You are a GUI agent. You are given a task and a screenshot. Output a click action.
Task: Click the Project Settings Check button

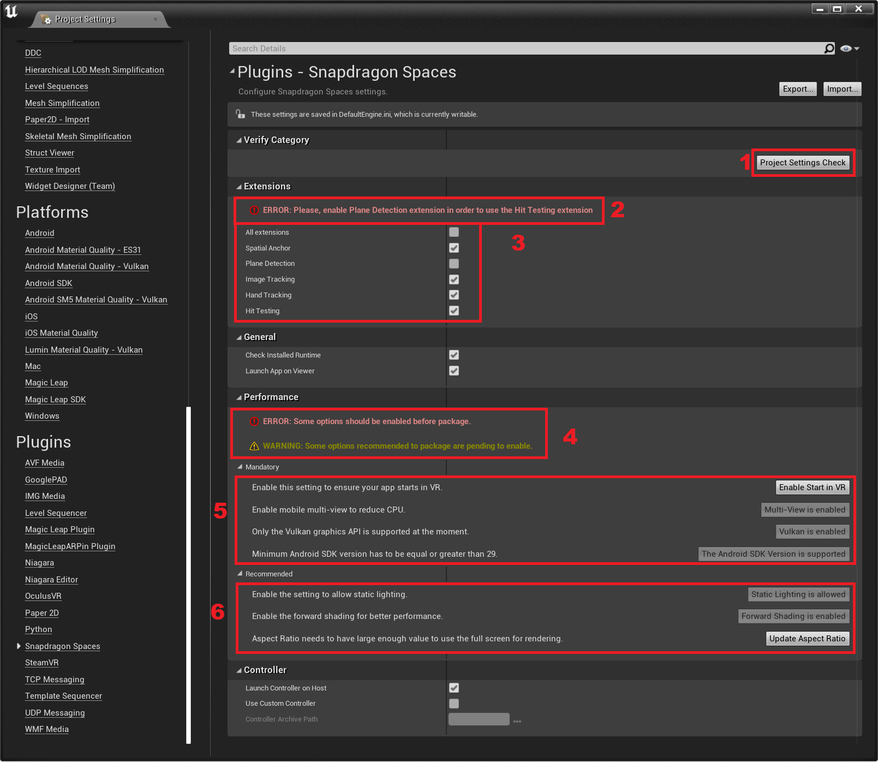pyautogui.click(x=803, y=163)
